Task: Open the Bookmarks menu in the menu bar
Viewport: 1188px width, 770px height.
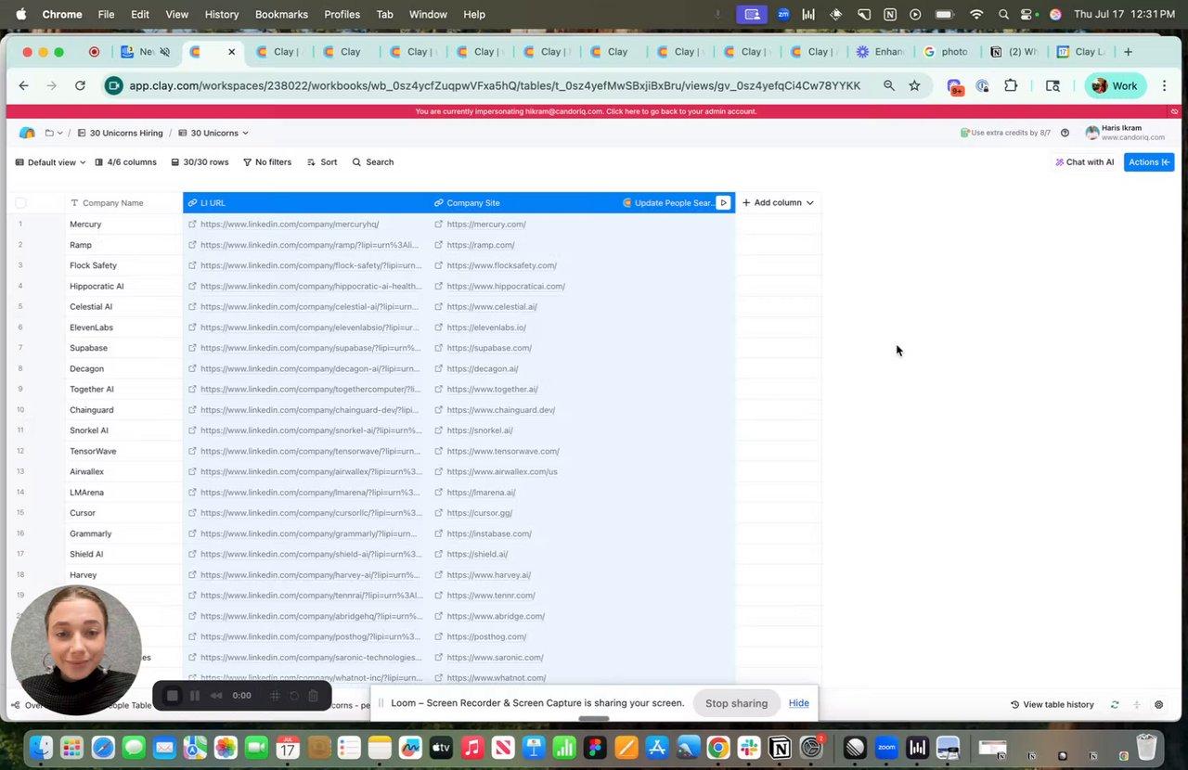Action: click(281, 14)
